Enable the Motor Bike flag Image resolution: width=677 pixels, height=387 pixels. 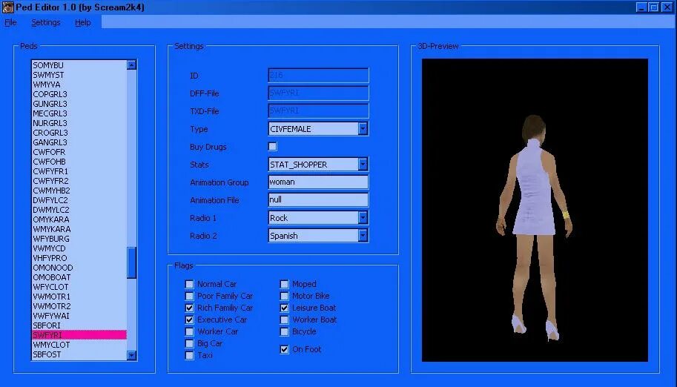[x=284, y=296]
